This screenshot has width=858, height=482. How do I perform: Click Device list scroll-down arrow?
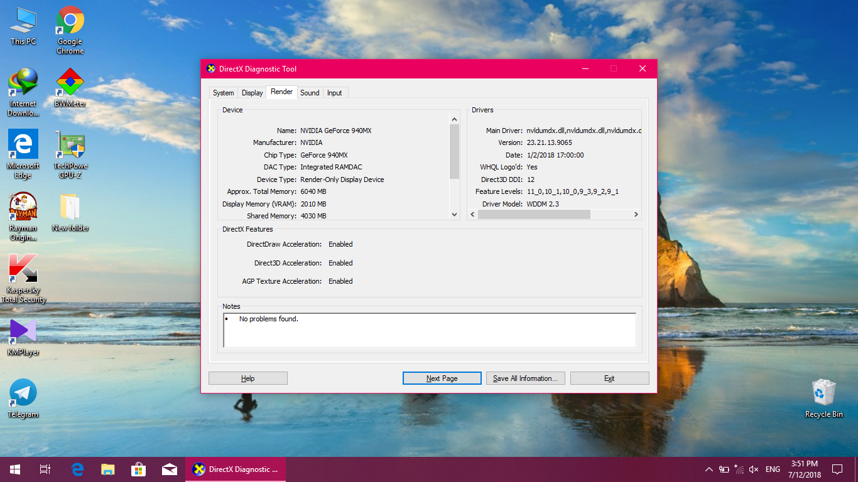[455, 215]
